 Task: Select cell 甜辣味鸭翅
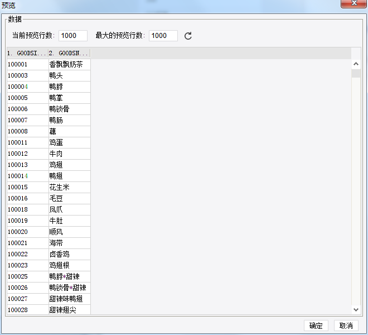coord(70,299)
